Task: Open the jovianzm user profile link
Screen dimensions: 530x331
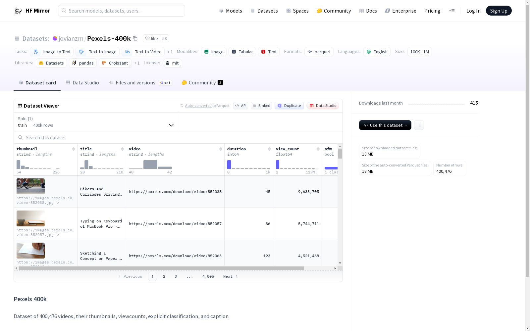Action: pyautogui.click(x=71, y=38)
